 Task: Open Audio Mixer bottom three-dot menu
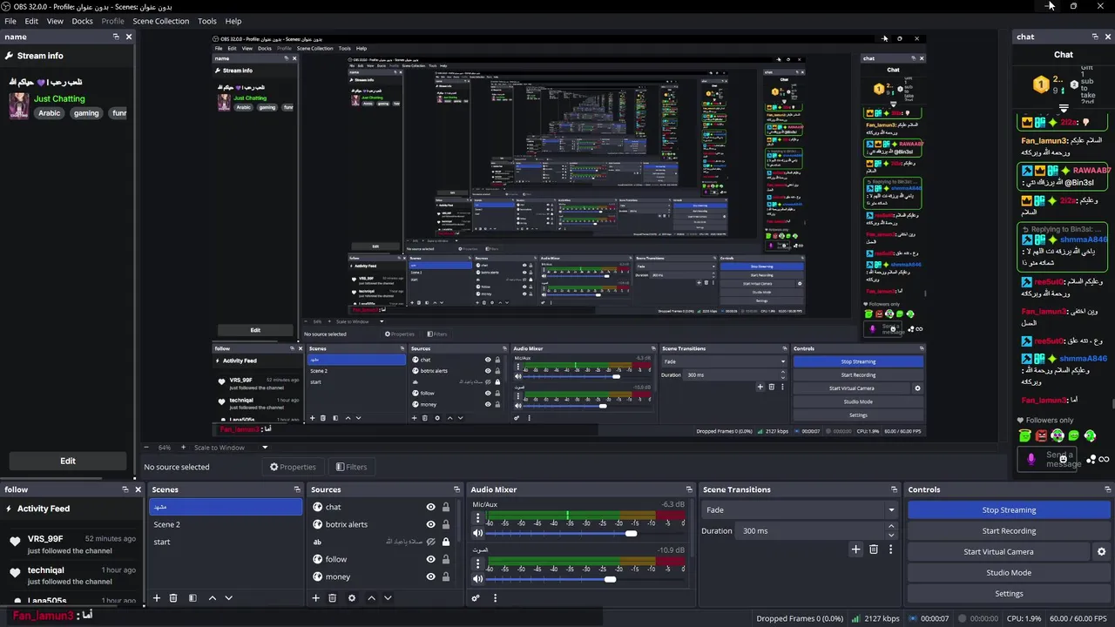(495, 598)
